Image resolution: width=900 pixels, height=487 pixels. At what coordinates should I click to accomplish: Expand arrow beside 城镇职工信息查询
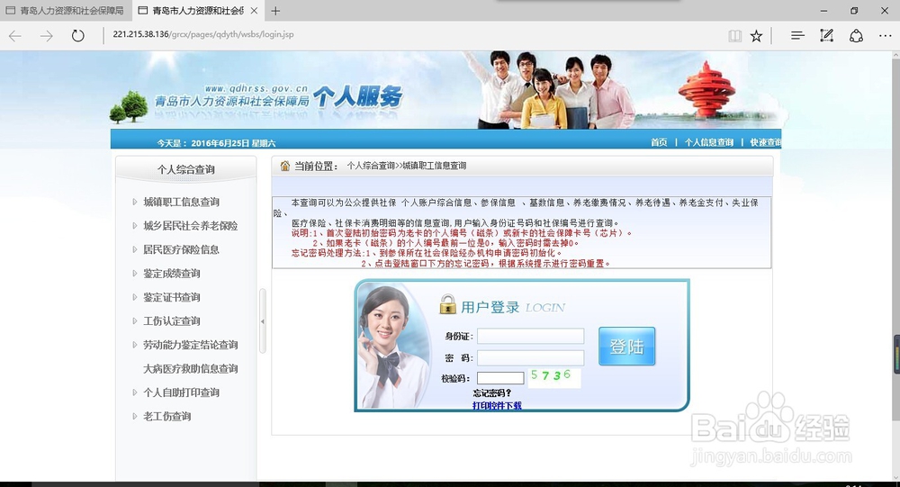134,202
